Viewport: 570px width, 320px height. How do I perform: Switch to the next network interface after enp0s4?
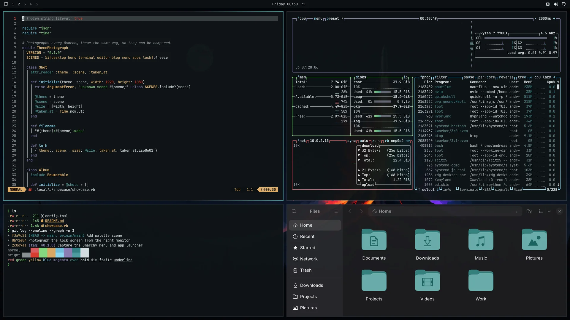(408, 141)
